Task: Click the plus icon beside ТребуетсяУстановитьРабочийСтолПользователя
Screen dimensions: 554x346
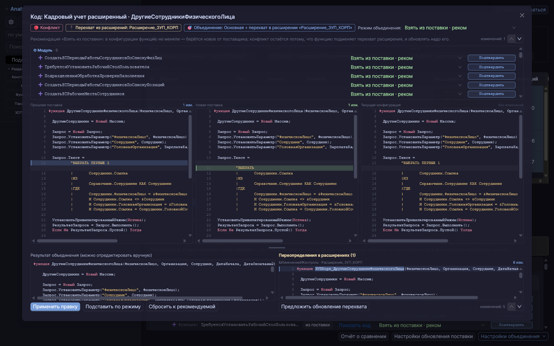Action: coord(41,67)
